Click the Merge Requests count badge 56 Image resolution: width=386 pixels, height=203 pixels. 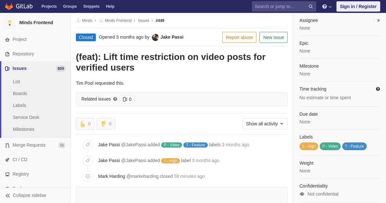click(62, 145)
